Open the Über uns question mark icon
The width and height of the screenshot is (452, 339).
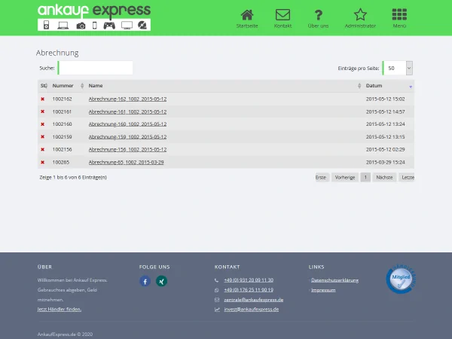coord(319,16)
